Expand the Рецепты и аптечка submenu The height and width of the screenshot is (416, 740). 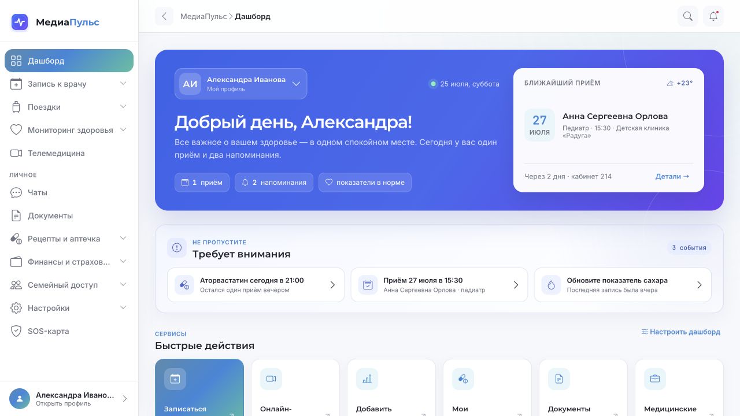click(123, 239)
